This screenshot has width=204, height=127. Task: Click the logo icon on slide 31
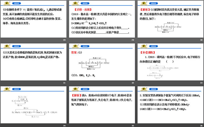6,46
